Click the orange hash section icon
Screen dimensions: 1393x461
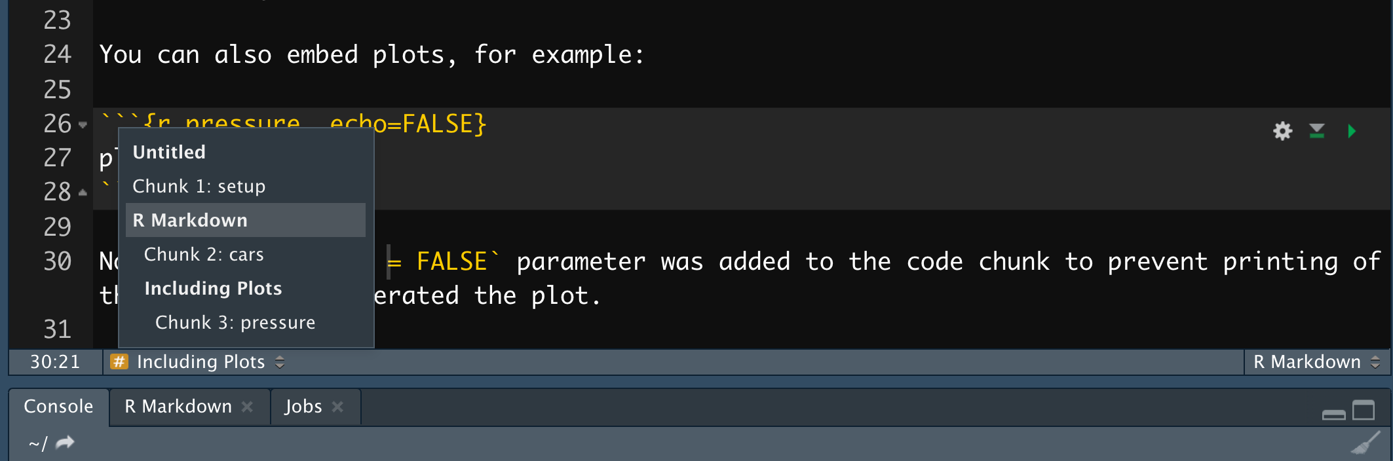click(119, 361)
